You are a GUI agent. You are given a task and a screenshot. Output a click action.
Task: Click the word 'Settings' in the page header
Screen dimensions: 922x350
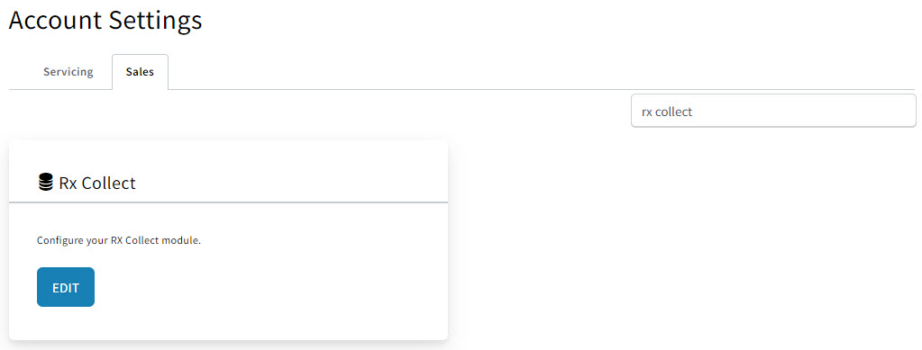[155, 20]
